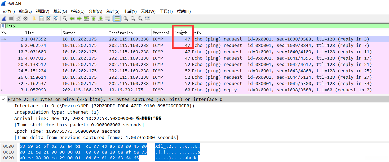The height and width of the screenshot is (162, 389).
Task: Open the 工具(T) menu
Action: (166, 11)
